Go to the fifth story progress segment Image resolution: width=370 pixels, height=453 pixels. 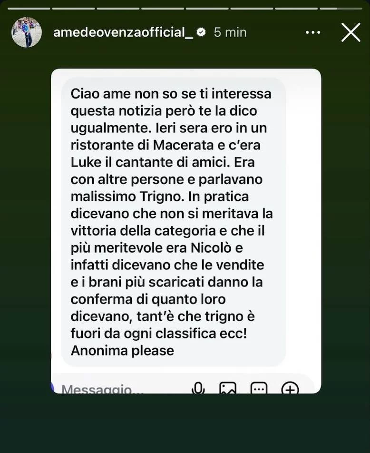click(x=207, y=9)
